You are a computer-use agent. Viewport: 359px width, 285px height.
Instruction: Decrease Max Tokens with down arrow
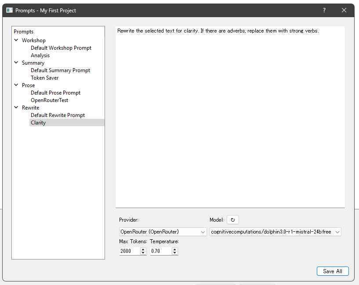[143, 253]
